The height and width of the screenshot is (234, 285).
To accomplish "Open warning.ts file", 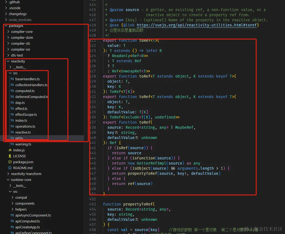I will (23, 144).
